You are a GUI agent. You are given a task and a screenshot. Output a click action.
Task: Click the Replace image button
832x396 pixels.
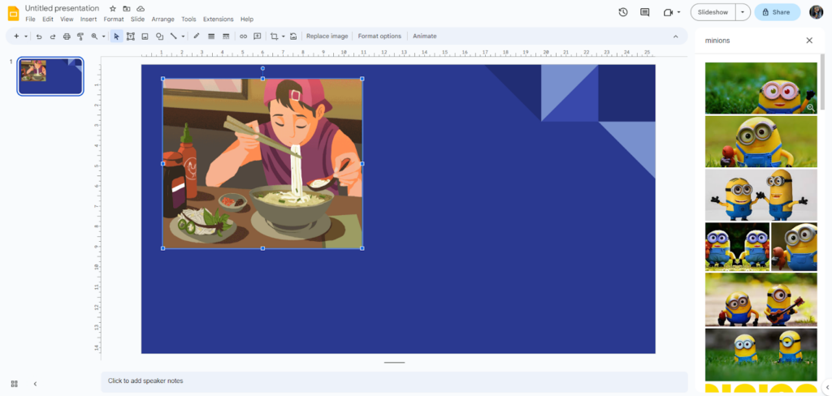click(327, 37)
